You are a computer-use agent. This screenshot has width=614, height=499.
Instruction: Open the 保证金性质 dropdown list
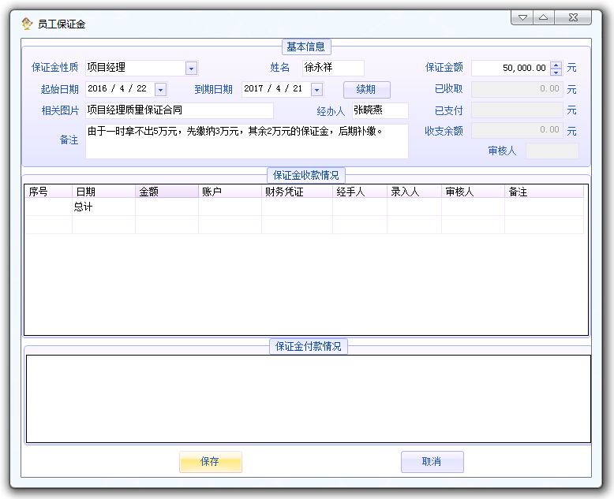click(191, 69)
